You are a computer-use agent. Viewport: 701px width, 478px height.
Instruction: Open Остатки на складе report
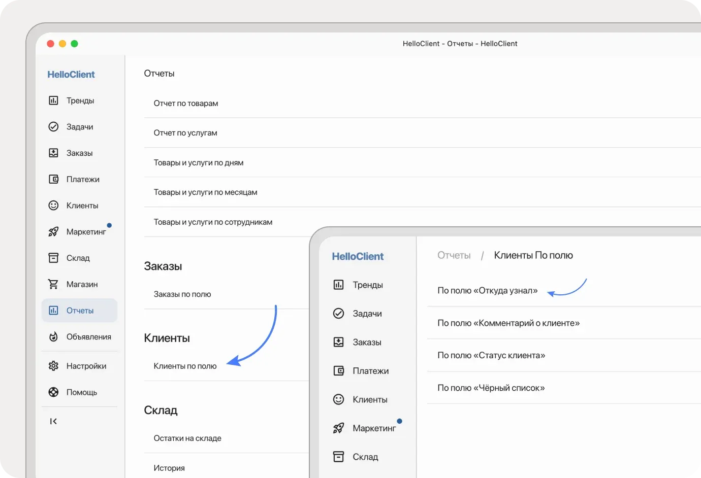click(187, 438)
